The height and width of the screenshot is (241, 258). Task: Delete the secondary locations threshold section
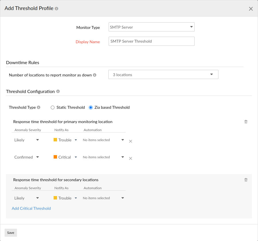[246, 180]
